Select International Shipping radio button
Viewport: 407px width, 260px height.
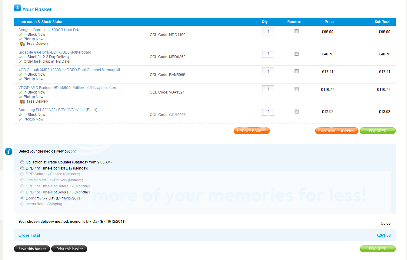(22, 204)
